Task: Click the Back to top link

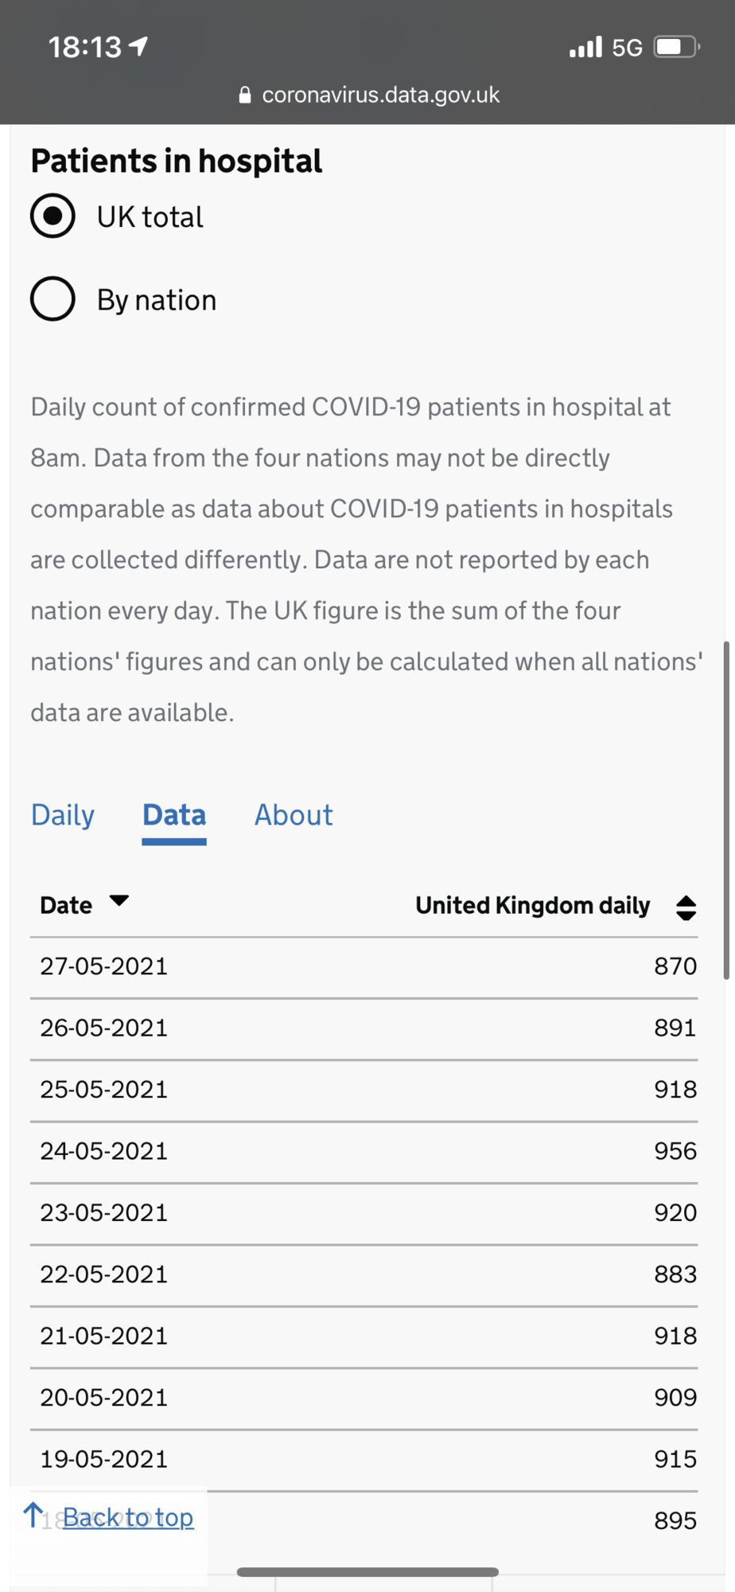Action: (128, 1517)
